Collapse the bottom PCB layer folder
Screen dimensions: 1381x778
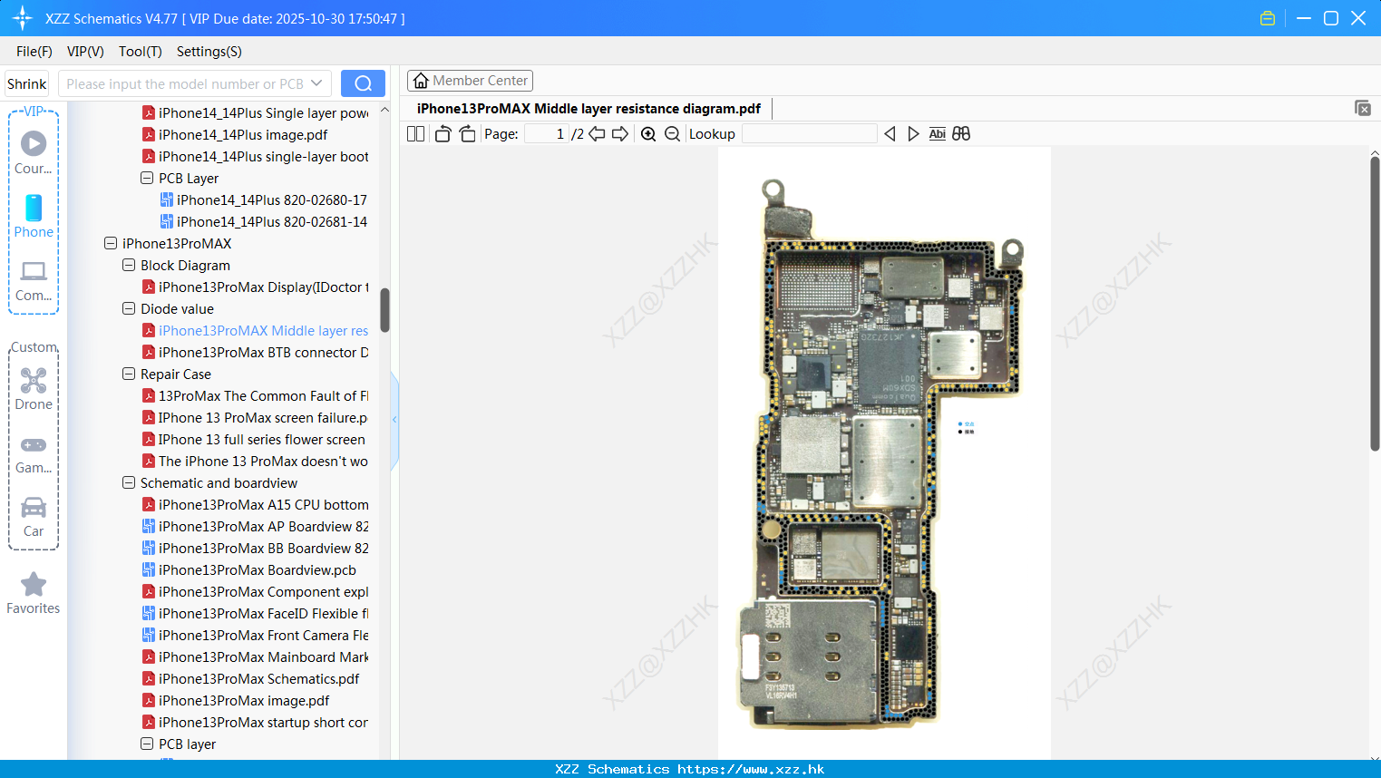147,744
